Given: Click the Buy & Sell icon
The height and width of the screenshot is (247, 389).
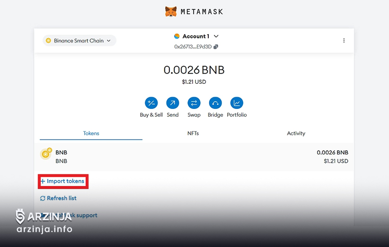Looking at the screenshot, I should click(x=151, y=103).
